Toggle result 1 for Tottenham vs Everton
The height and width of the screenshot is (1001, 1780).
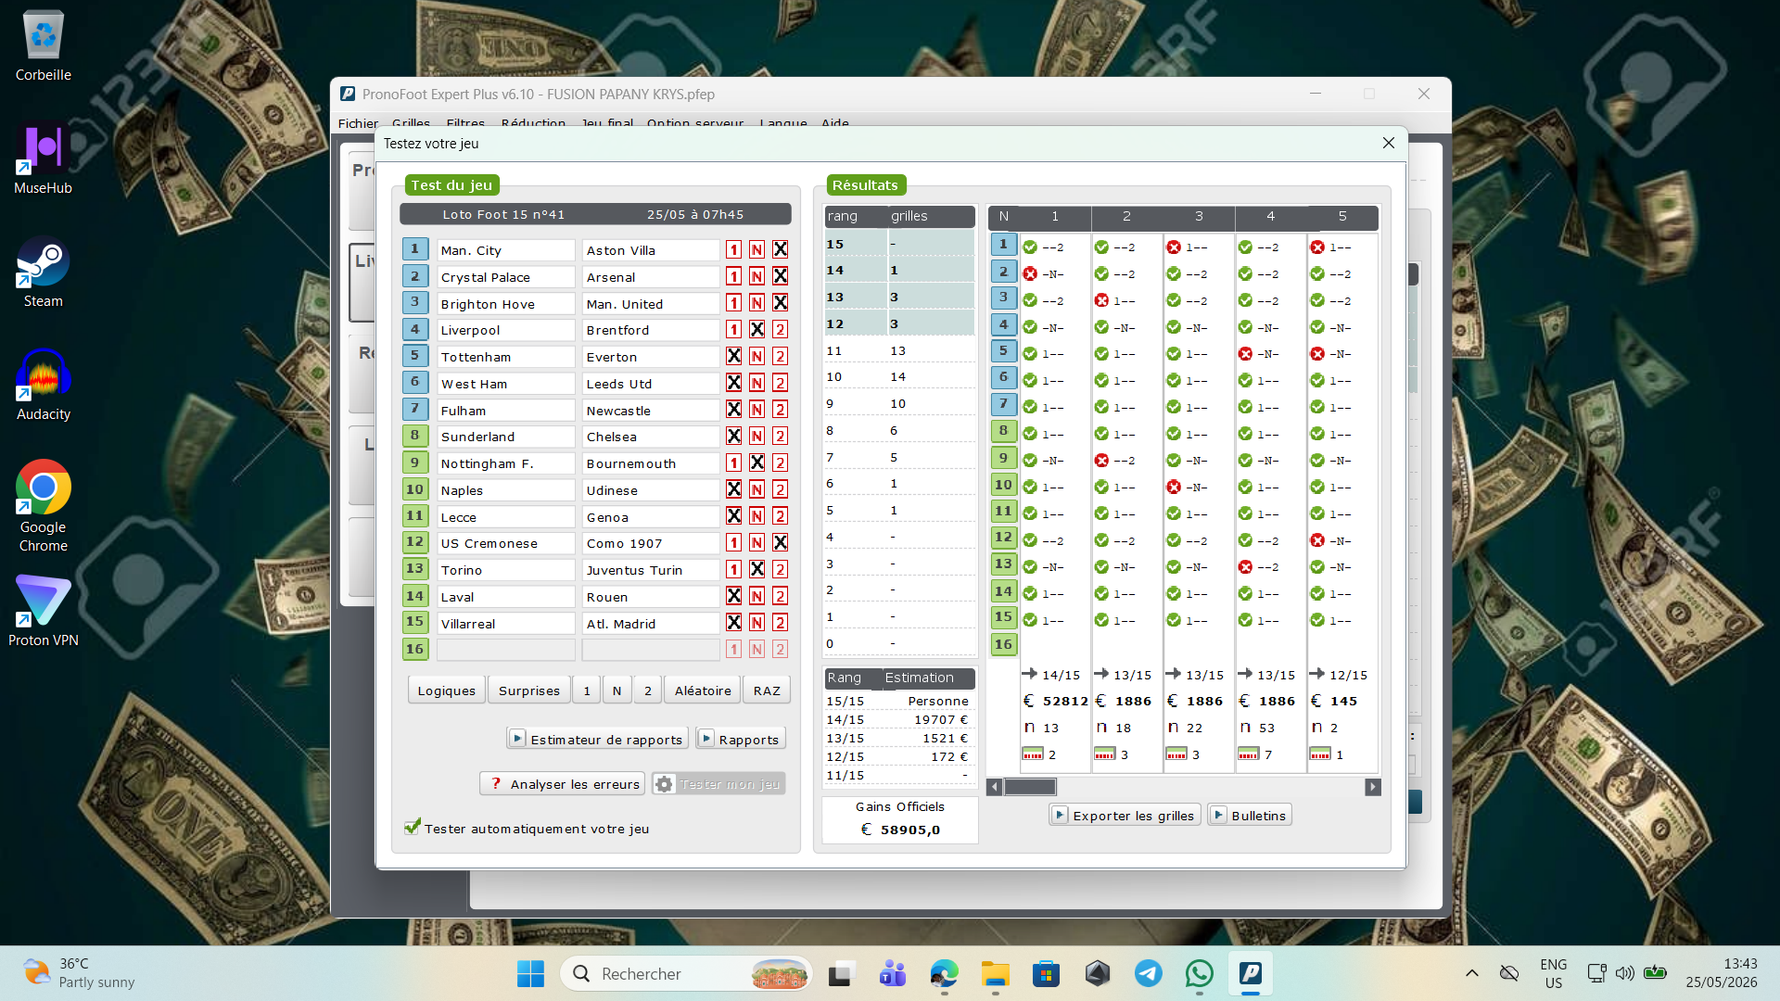(734, 357)
